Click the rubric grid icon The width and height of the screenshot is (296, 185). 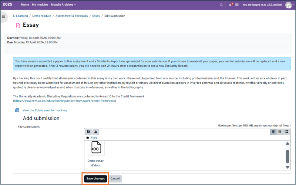click(17, 110)
